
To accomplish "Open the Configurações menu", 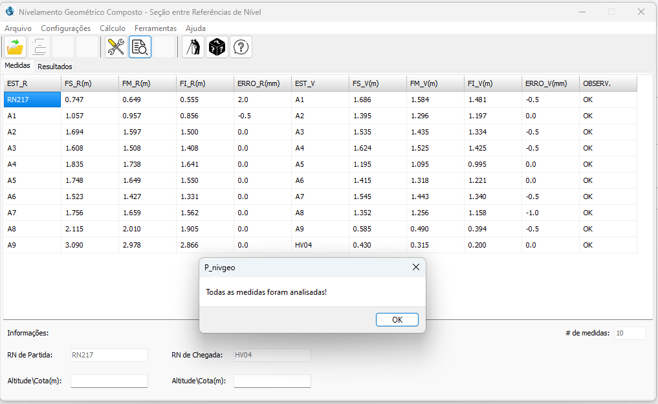I will coord(65,28).
